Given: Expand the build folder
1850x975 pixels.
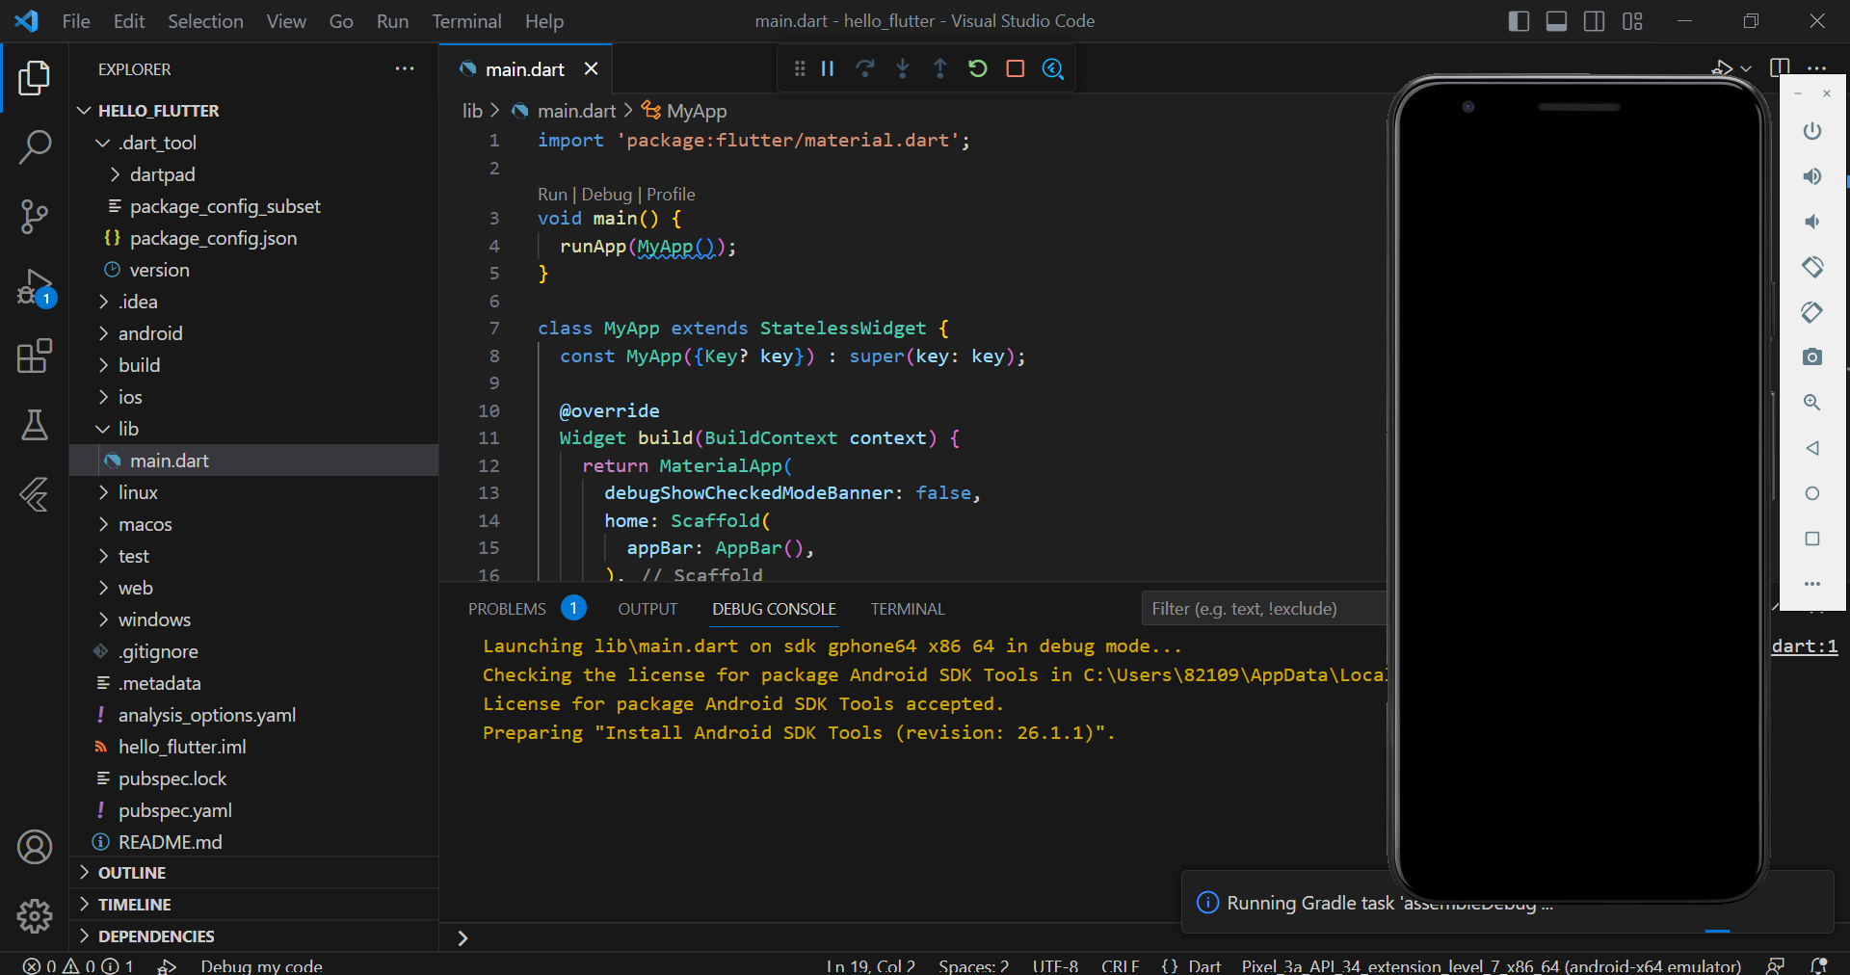Looking at the screenshot, I should click(103, 365).
